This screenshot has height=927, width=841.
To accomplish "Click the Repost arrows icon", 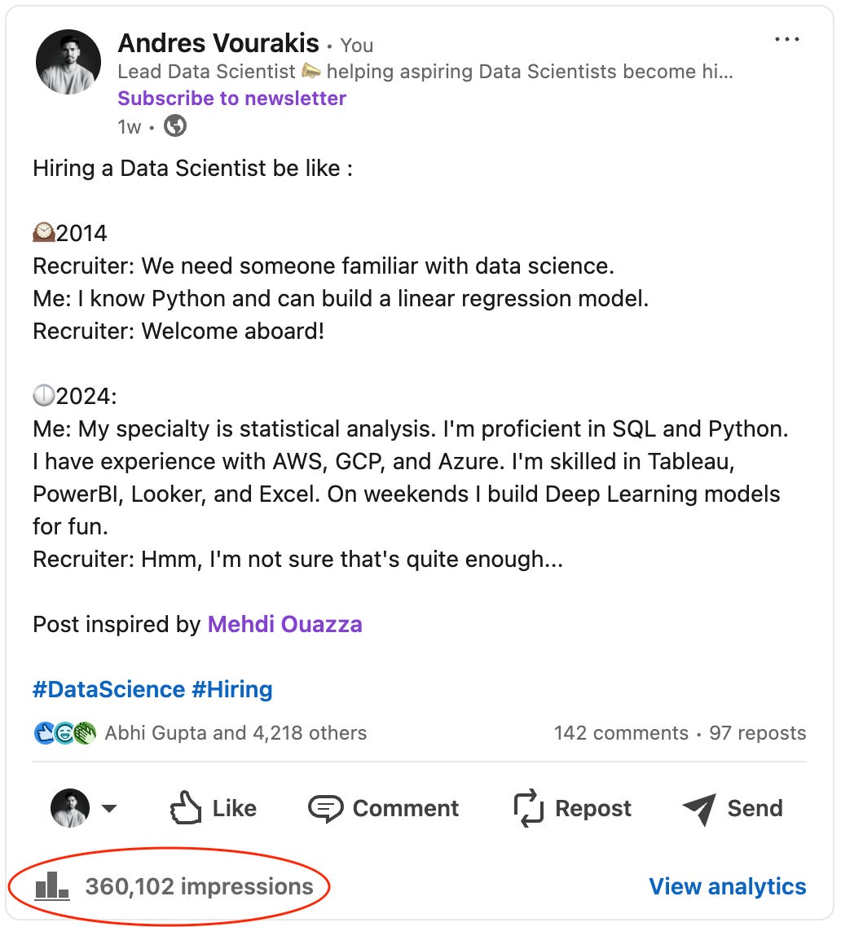I will point(528,807).
